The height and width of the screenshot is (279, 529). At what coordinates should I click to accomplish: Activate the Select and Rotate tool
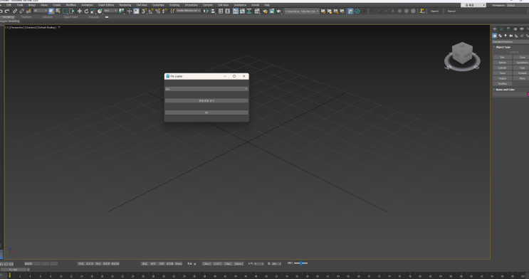(86, 11)
